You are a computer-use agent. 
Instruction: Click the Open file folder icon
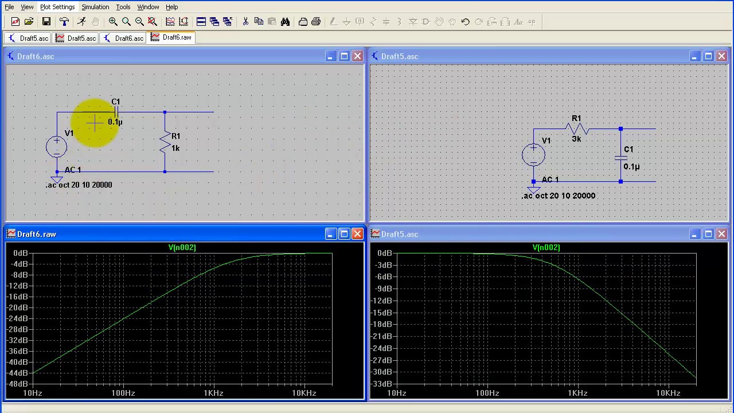tap(29, 22)
